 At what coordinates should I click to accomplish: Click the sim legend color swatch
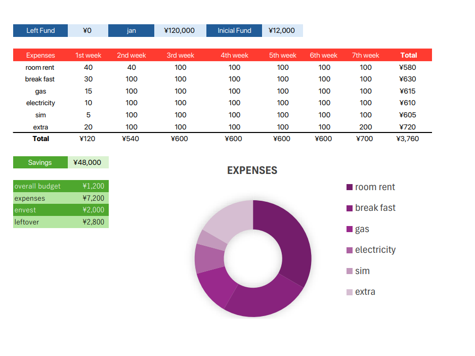point(350,272)
